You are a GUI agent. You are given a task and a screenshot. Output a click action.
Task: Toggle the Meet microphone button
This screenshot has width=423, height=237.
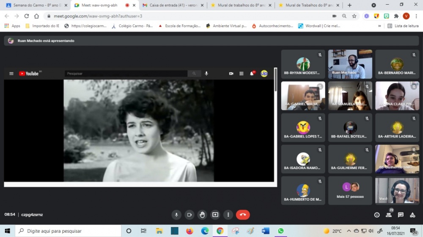point(176,215)
